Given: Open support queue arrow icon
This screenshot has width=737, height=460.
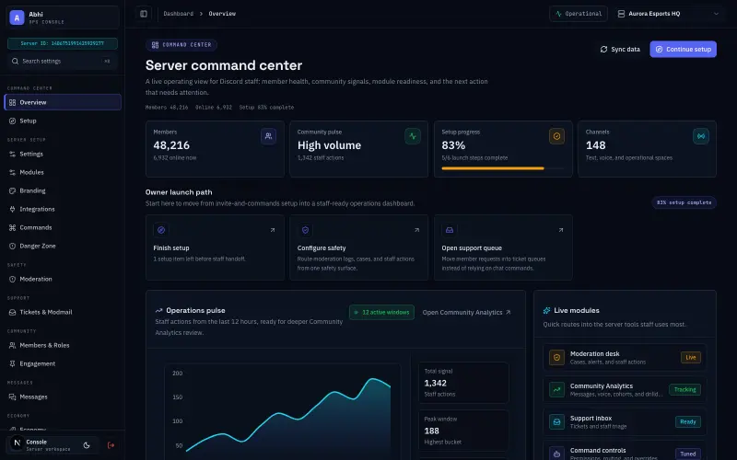Looking at the screenshot, I should pyautogui.click(x=560, y=230).
